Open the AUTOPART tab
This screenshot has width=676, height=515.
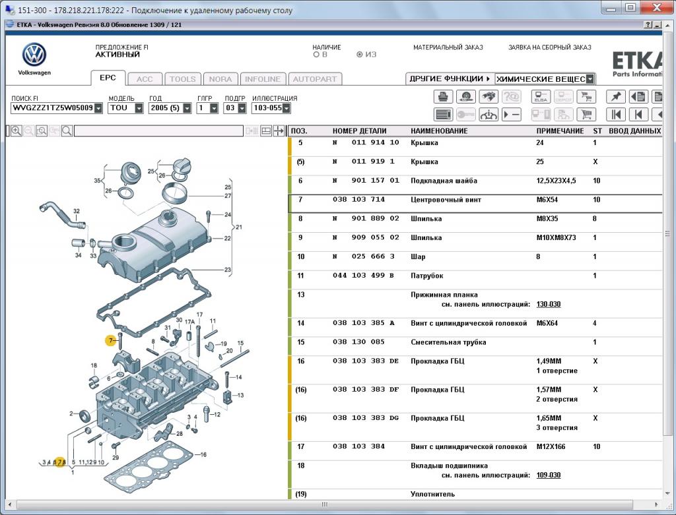[315, 79]
